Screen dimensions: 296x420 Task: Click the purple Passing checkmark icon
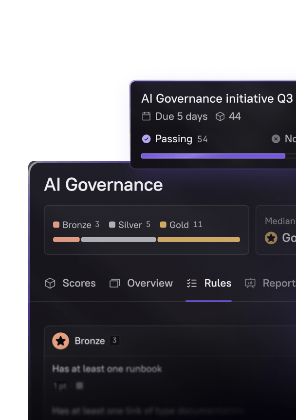click(x=146, y=139)
